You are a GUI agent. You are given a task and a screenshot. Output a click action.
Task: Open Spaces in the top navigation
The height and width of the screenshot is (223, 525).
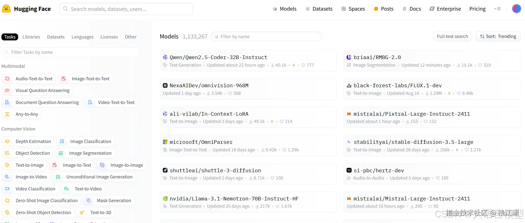[353, 9]
